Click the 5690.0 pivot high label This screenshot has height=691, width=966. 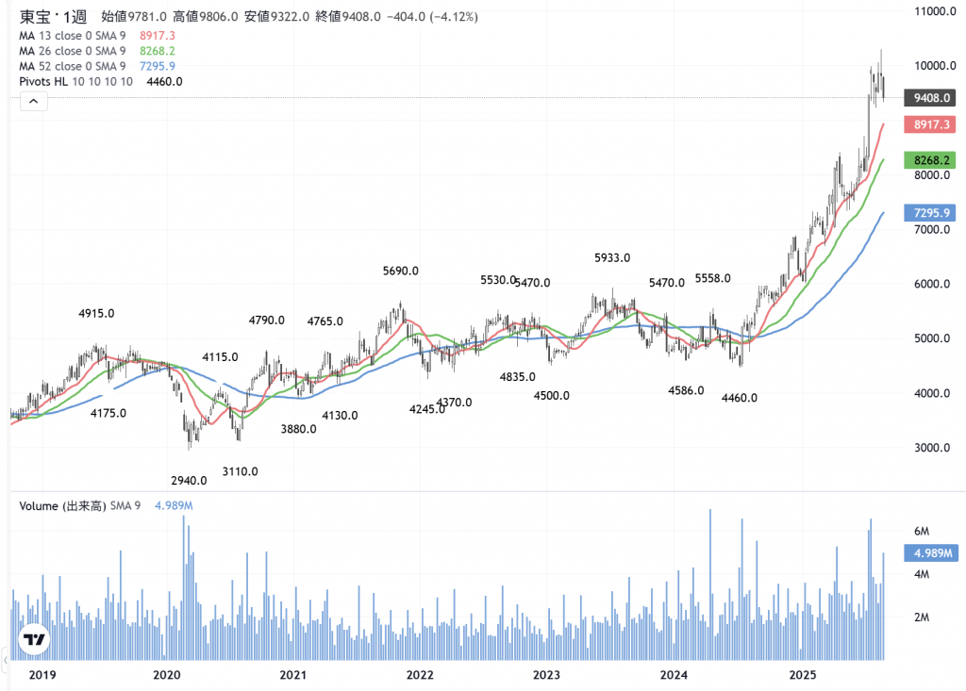tap(400, 271)
